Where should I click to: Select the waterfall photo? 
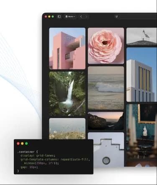[x=67, y=94]
